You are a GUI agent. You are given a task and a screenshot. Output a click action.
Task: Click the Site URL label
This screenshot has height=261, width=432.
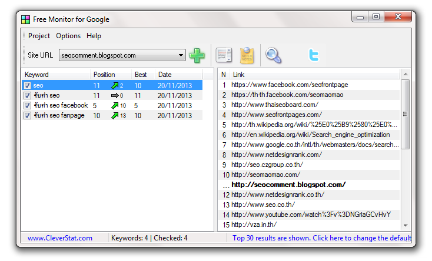tap(40, 55)
